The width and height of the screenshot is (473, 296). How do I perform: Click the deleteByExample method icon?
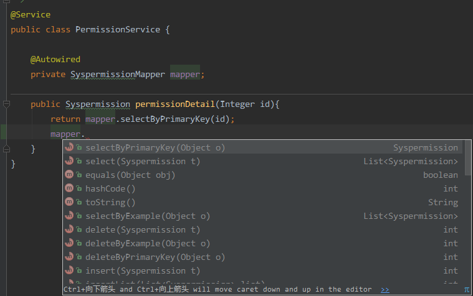tap(69, 244)
